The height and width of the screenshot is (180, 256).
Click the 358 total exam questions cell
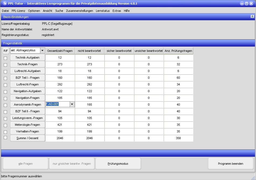pos(178,138)
